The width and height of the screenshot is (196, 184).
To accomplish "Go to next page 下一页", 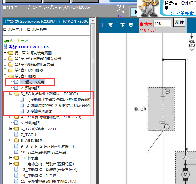I will [x=127, y=25].
